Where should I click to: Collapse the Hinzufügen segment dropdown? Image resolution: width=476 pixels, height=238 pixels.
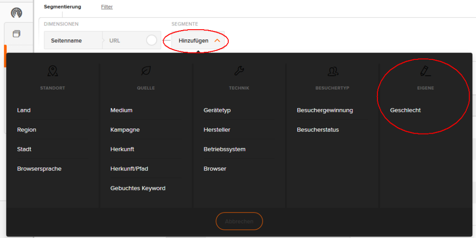[x=198, y=40]
